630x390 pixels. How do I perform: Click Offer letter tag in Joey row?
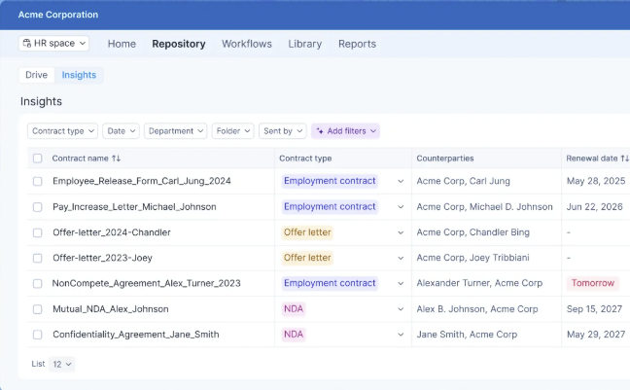click(307, 258)
